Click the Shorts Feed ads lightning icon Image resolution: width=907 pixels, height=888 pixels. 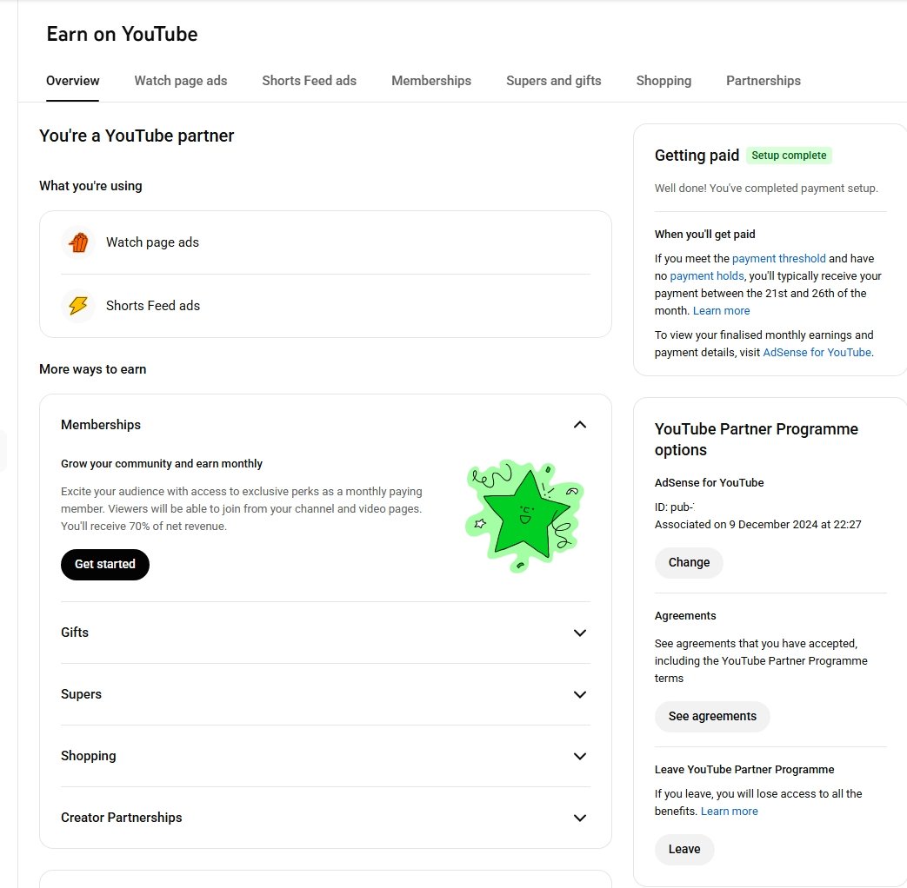coord(78,306)
